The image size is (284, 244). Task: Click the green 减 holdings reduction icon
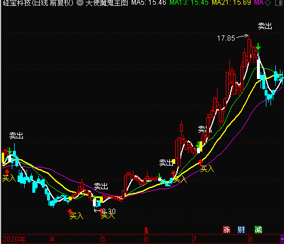(x=258, y=229)
